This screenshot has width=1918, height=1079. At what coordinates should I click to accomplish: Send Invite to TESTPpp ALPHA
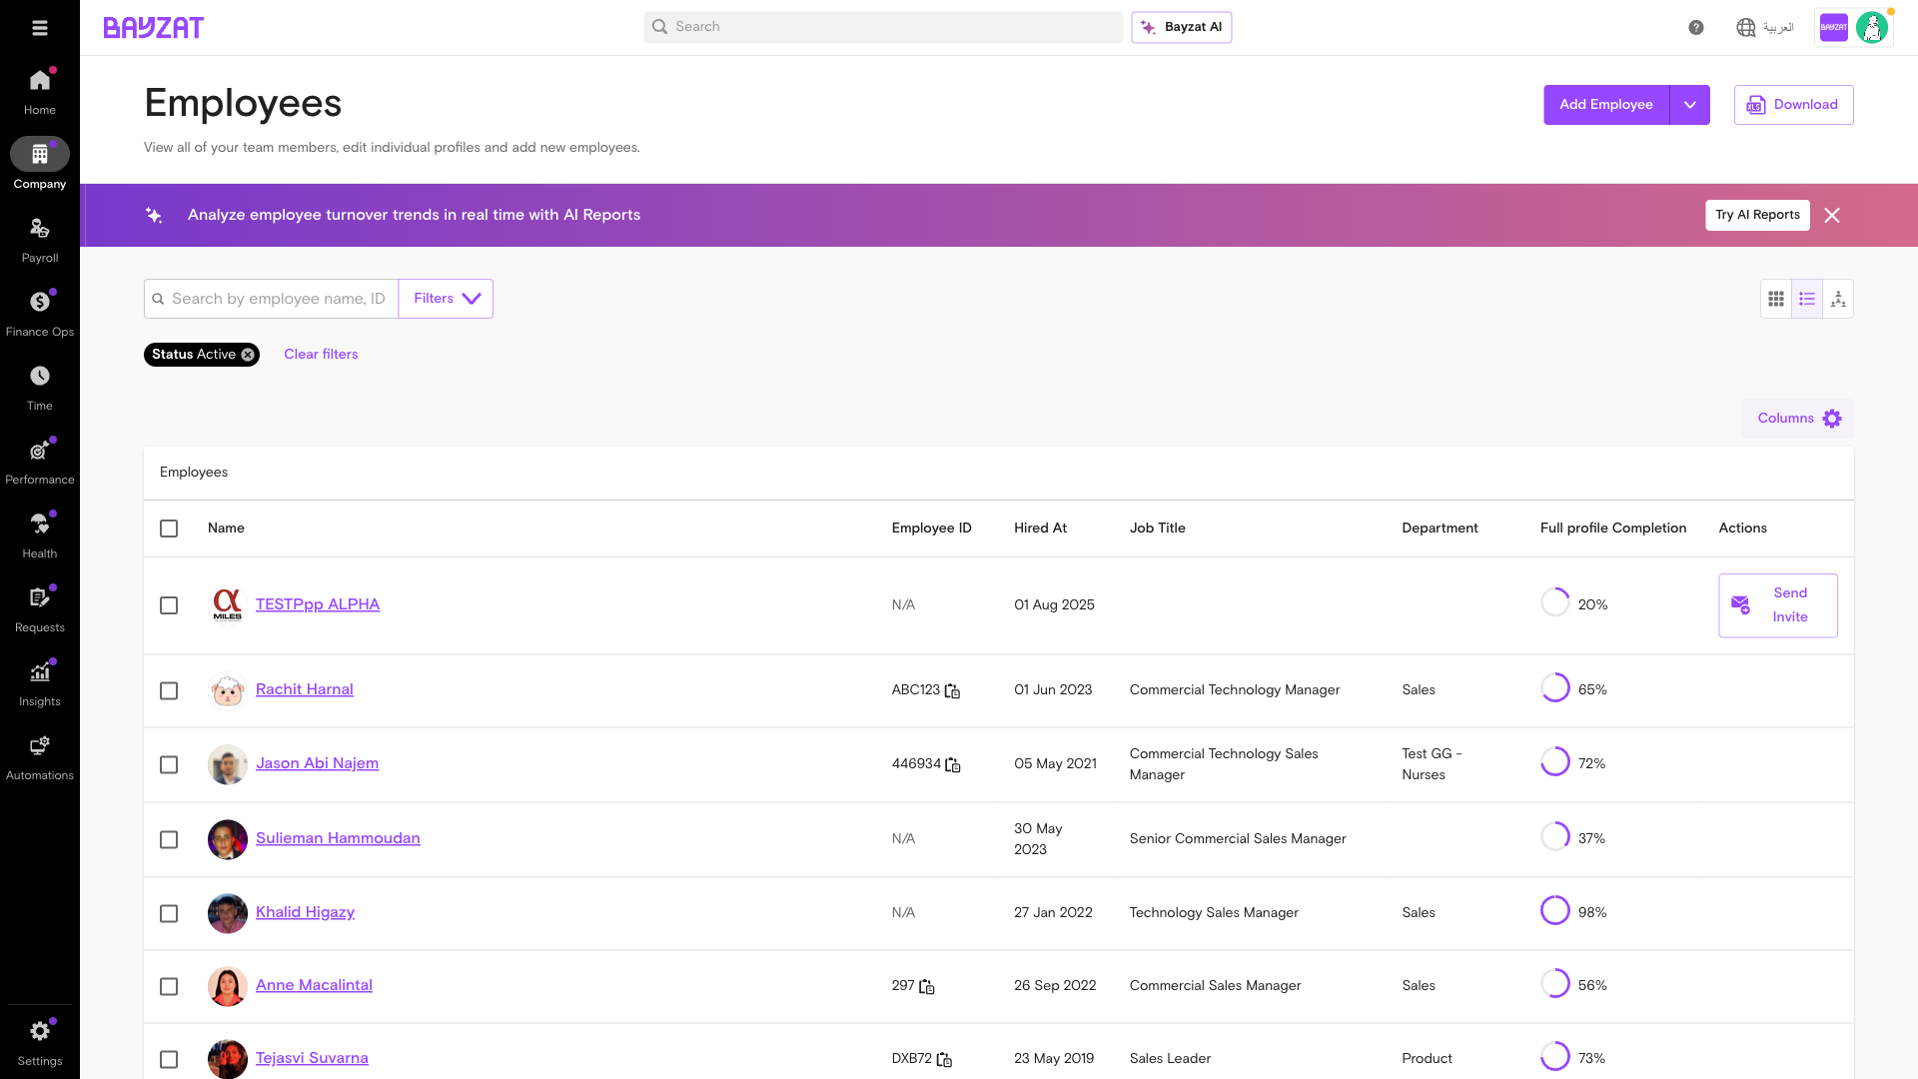(1778, 605)
